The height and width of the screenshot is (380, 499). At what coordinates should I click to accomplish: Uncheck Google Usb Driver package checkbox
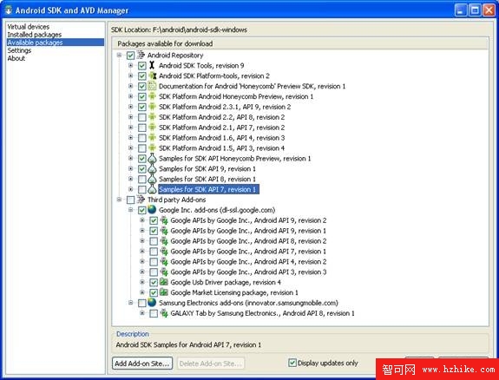[x=154, y=282]
